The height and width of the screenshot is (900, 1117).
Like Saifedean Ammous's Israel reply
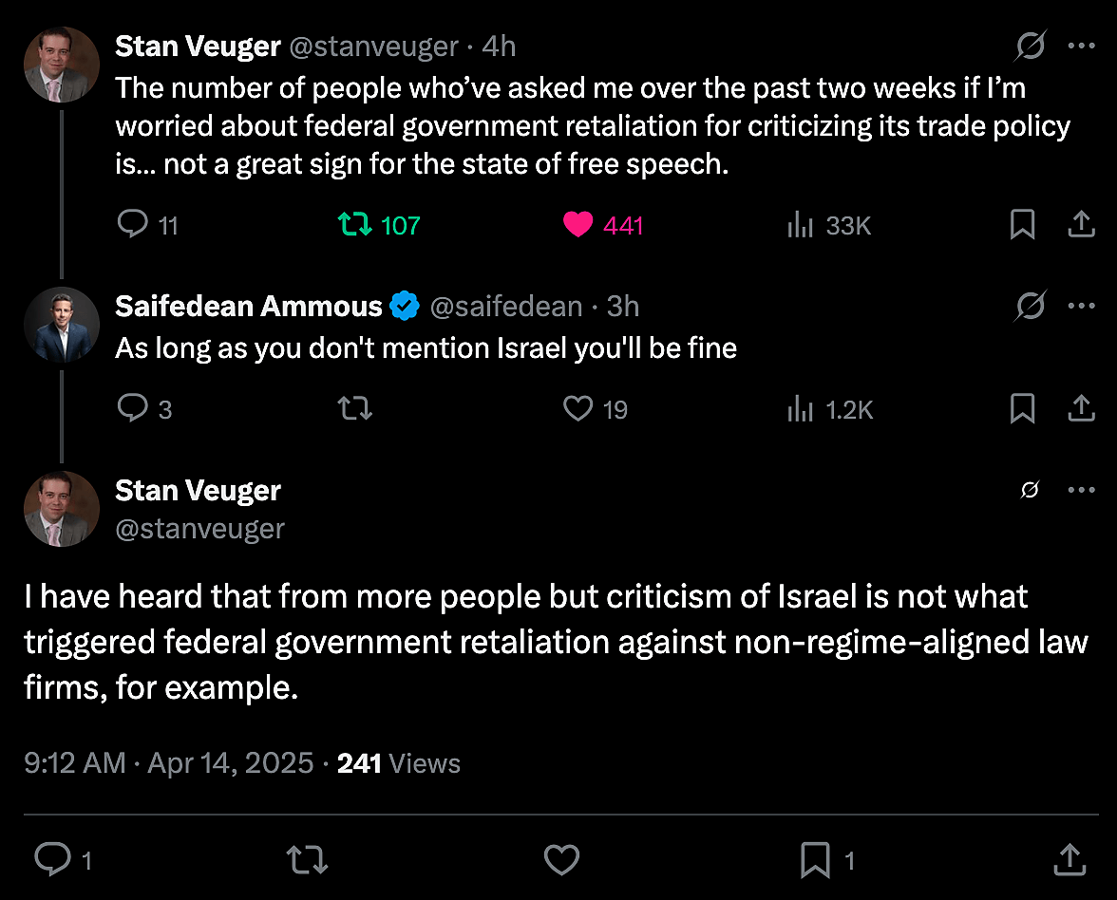pyautogui.click(x=577, y=408)
